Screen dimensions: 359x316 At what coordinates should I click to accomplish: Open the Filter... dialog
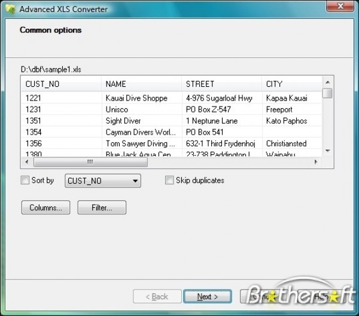102,208
